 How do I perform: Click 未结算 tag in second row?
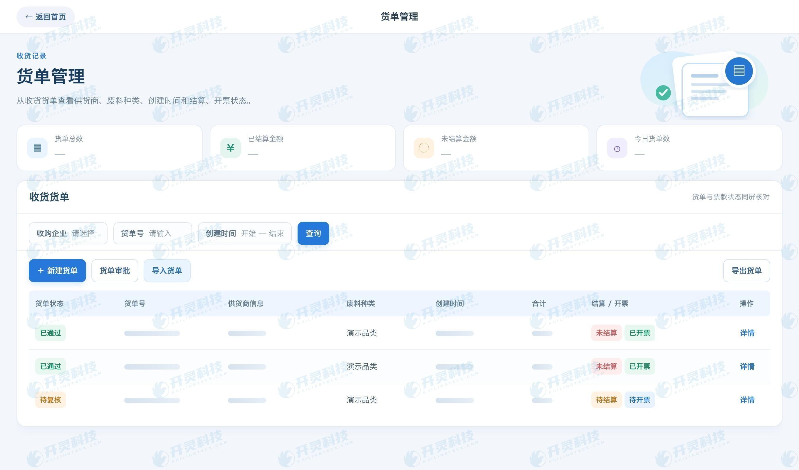[606, 367]
